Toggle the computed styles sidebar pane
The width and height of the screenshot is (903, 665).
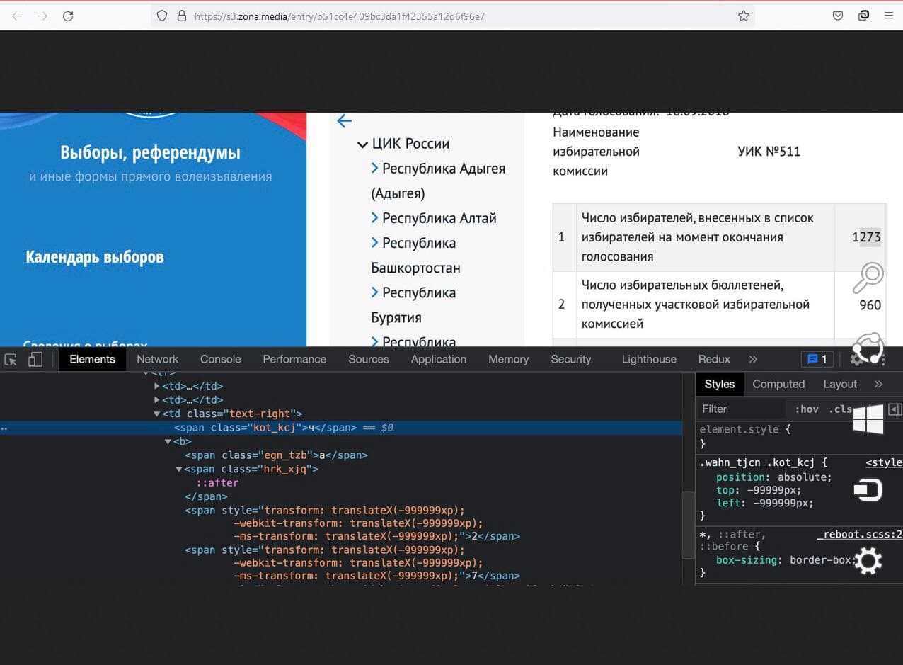coord(895,409)
